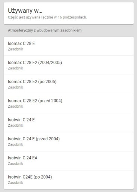The height and width of the screenshot is (192, 137).
Task: Click Zasobnik subtitle under Isomax C 28 E
Action: (x=16, y=49)
